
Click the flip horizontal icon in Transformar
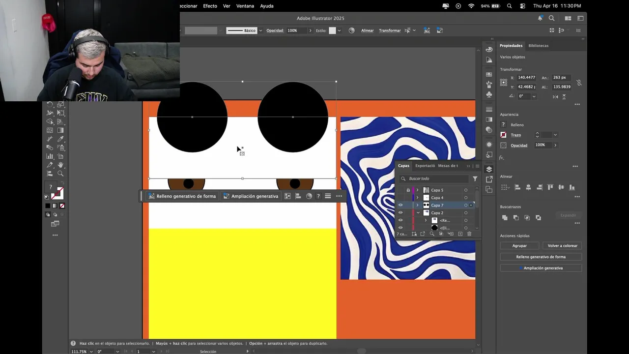point(555,96)
